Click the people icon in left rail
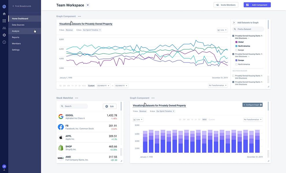Screen dimensions: 286x173 (4, 28)
